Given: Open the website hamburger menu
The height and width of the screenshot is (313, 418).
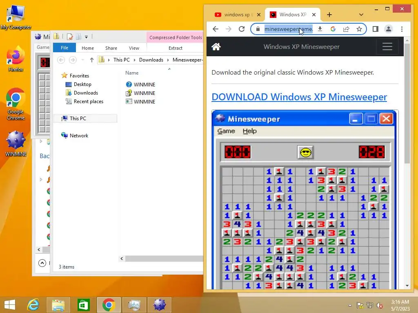Looking at the screenshot, I should point(387,46).
